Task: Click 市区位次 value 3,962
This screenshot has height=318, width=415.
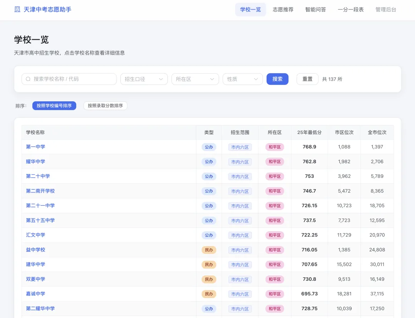Action: pyautogui.click(x=344, y=176)
